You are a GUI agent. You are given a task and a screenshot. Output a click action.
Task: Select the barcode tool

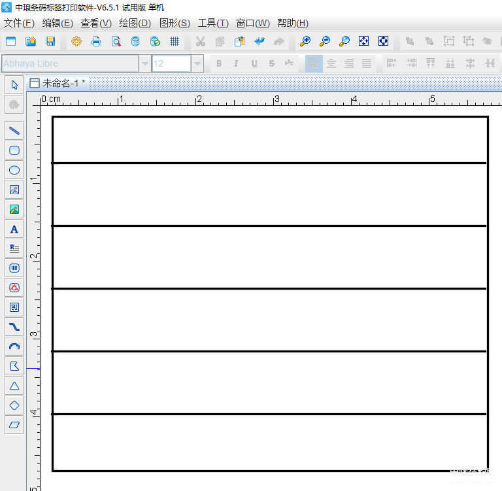(x=14, y=268)
